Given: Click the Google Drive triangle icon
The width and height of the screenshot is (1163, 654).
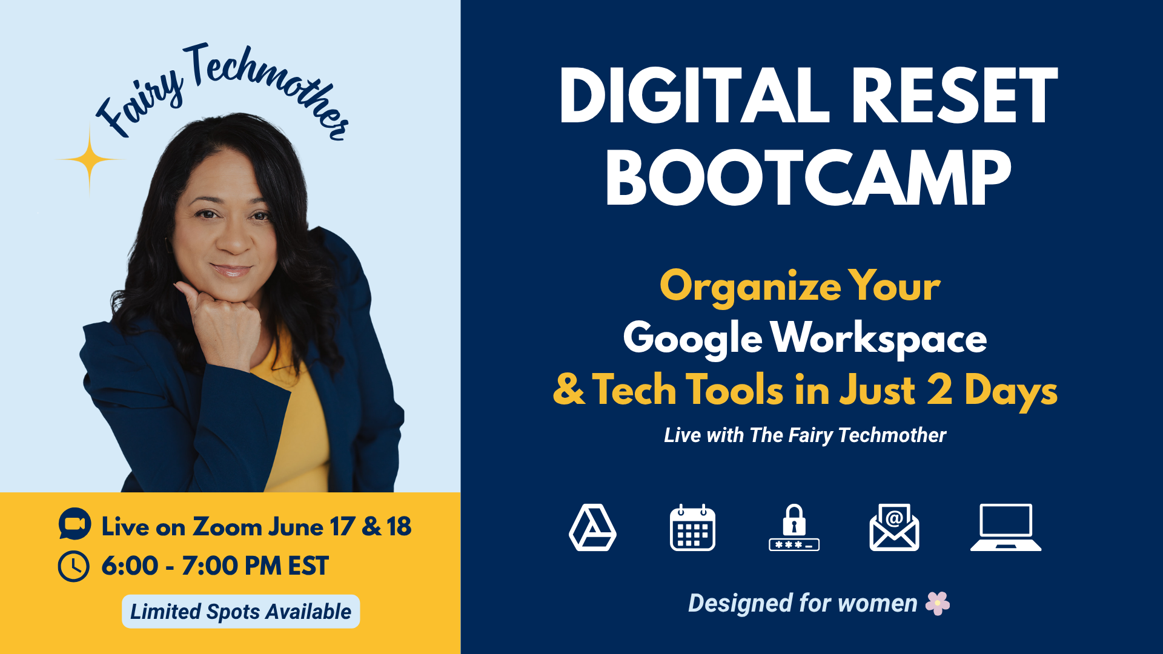Looking at the screenshot, I should [x=592, y=527].
